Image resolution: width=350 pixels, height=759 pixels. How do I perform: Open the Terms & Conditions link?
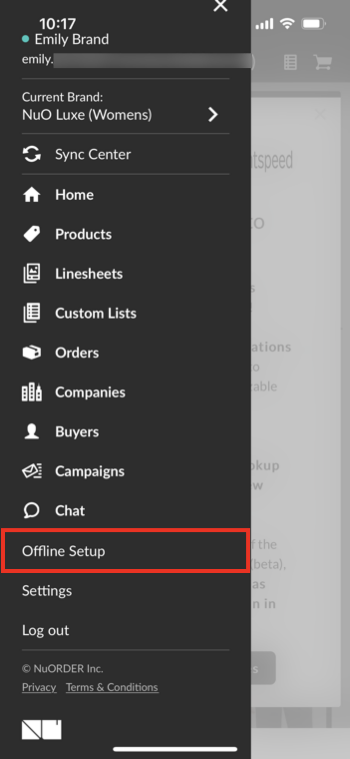point(112,688)
